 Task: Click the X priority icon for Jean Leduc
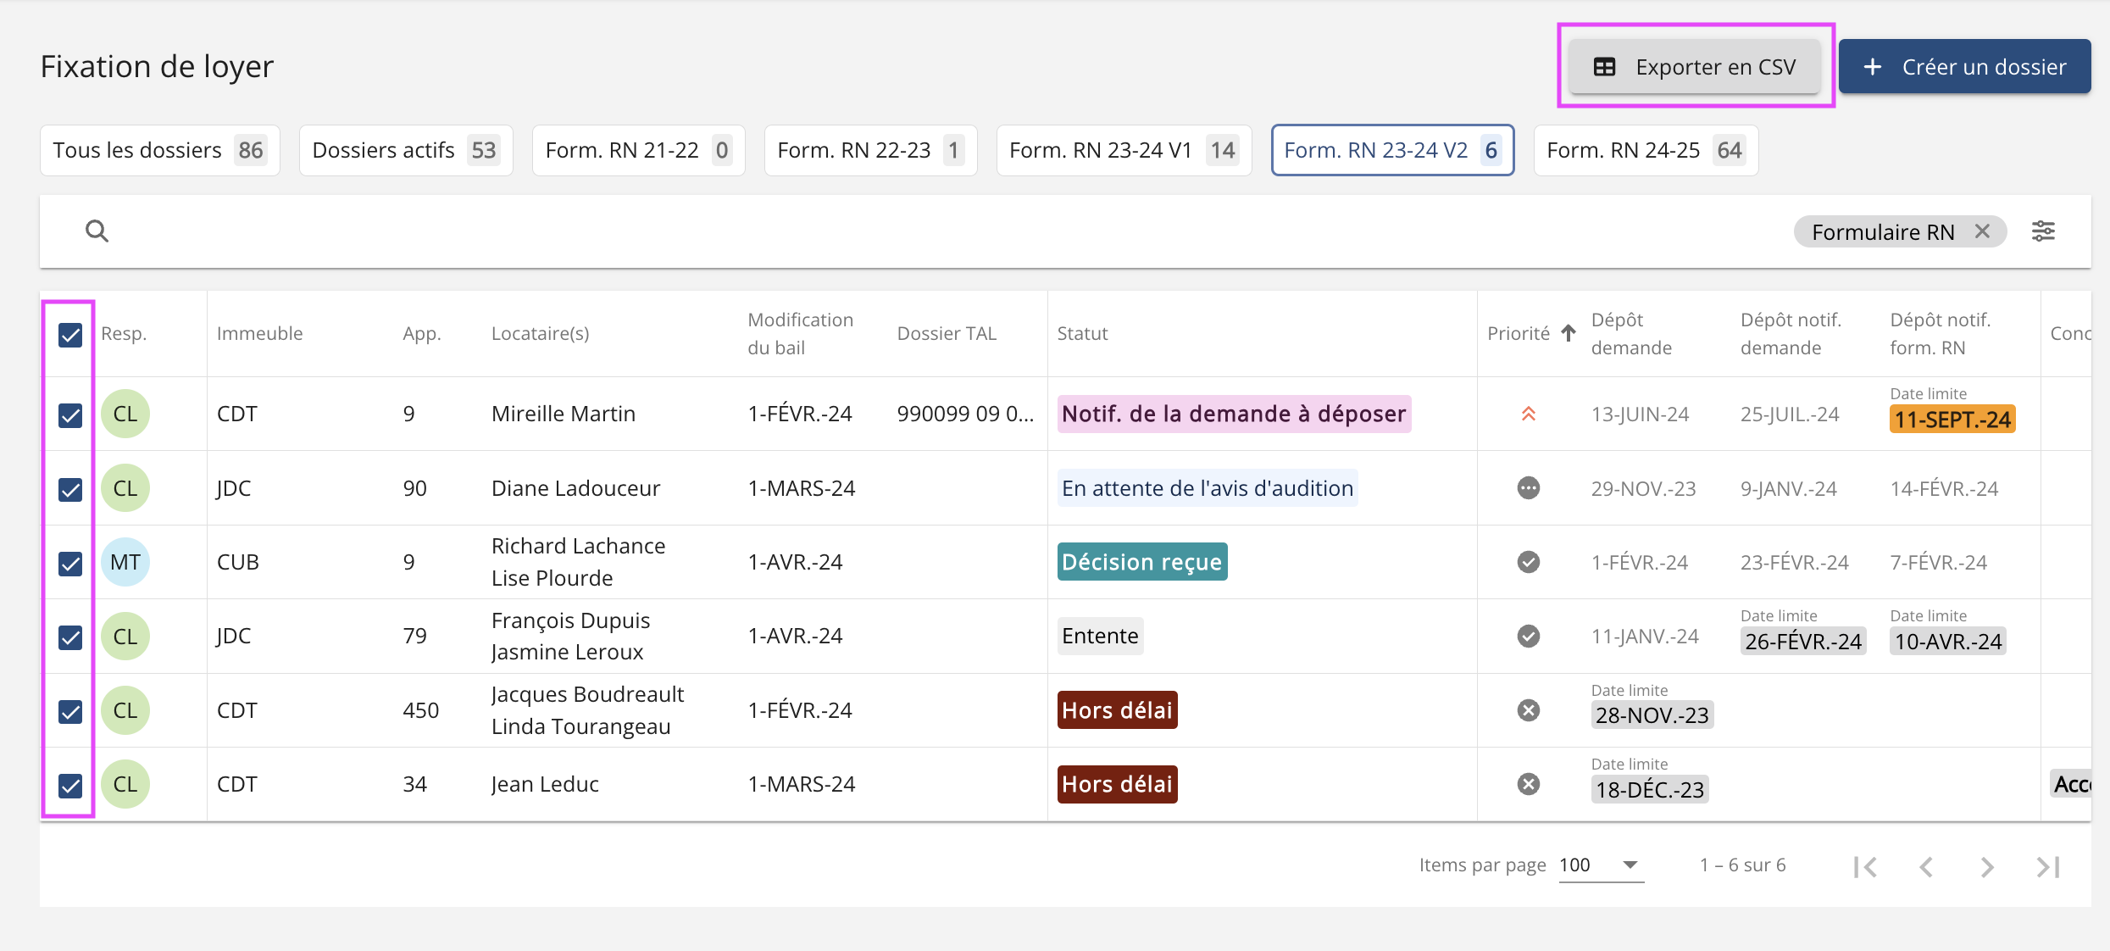tap(1528, 784)
